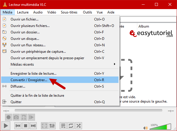Click the playback seek bar
This screenshot has width=177, height=131.
[x=88, y=110]
